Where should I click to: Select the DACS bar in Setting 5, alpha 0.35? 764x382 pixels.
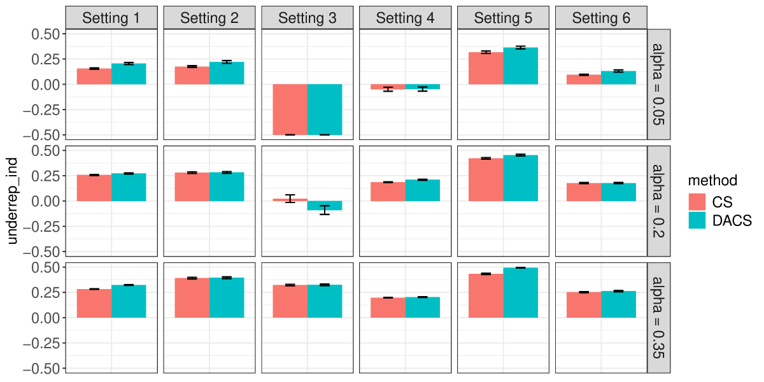click(520, 293)
